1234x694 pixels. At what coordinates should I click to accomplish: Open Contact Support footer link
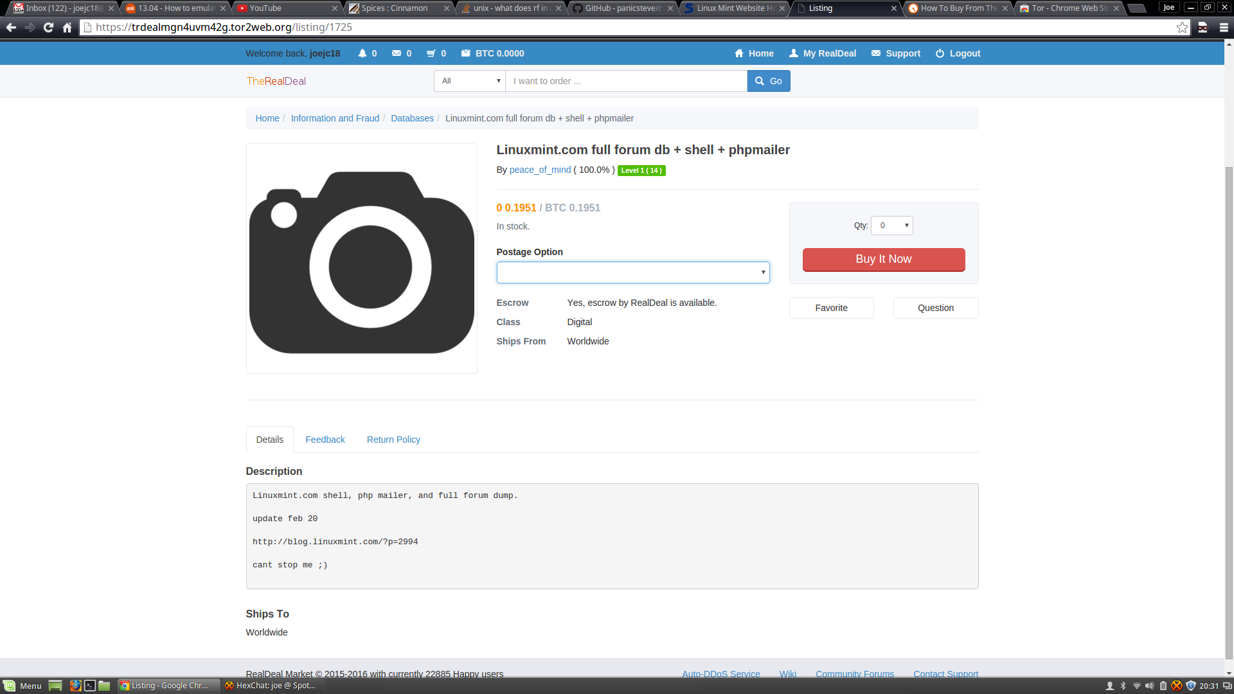(x=946, y=673)
